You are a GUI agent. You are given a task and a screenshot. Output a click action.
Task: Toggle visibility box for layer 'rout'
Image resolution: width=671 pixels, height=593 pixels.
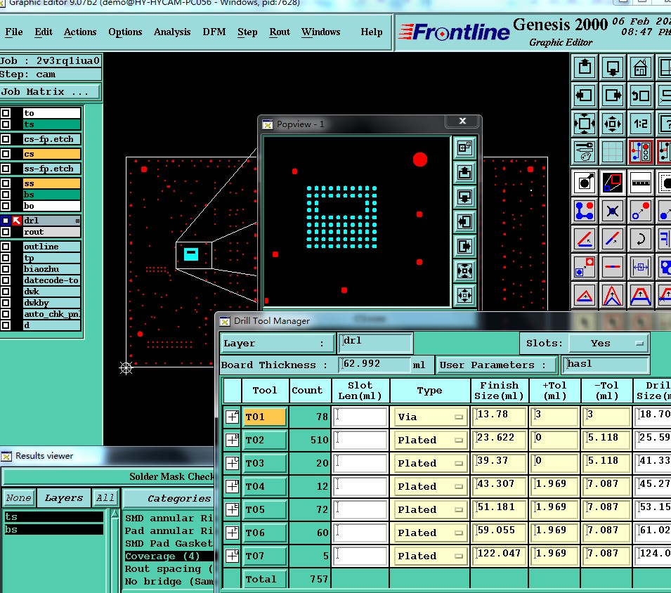[x=6, y=232]
